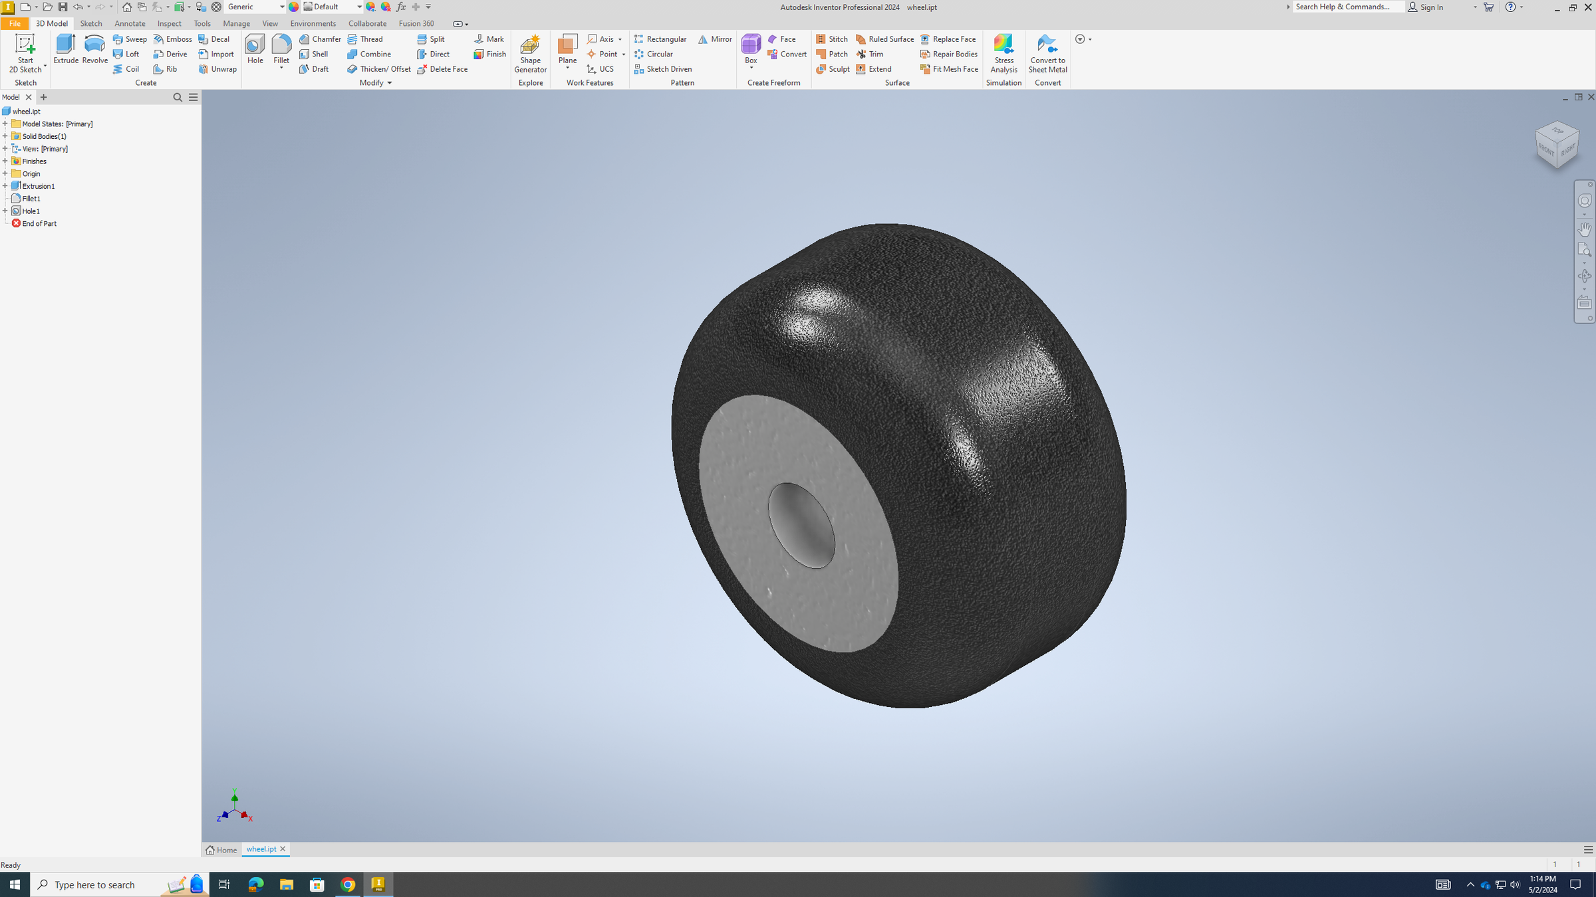Open the Fusion 360 ribbon tab
This screenshot has width=1596, height=897.
click(416, 23)
